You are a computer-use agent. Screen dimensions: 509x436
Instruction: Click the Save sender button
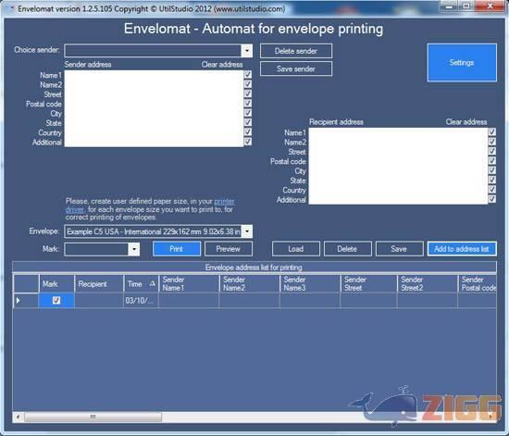(296, 69)
